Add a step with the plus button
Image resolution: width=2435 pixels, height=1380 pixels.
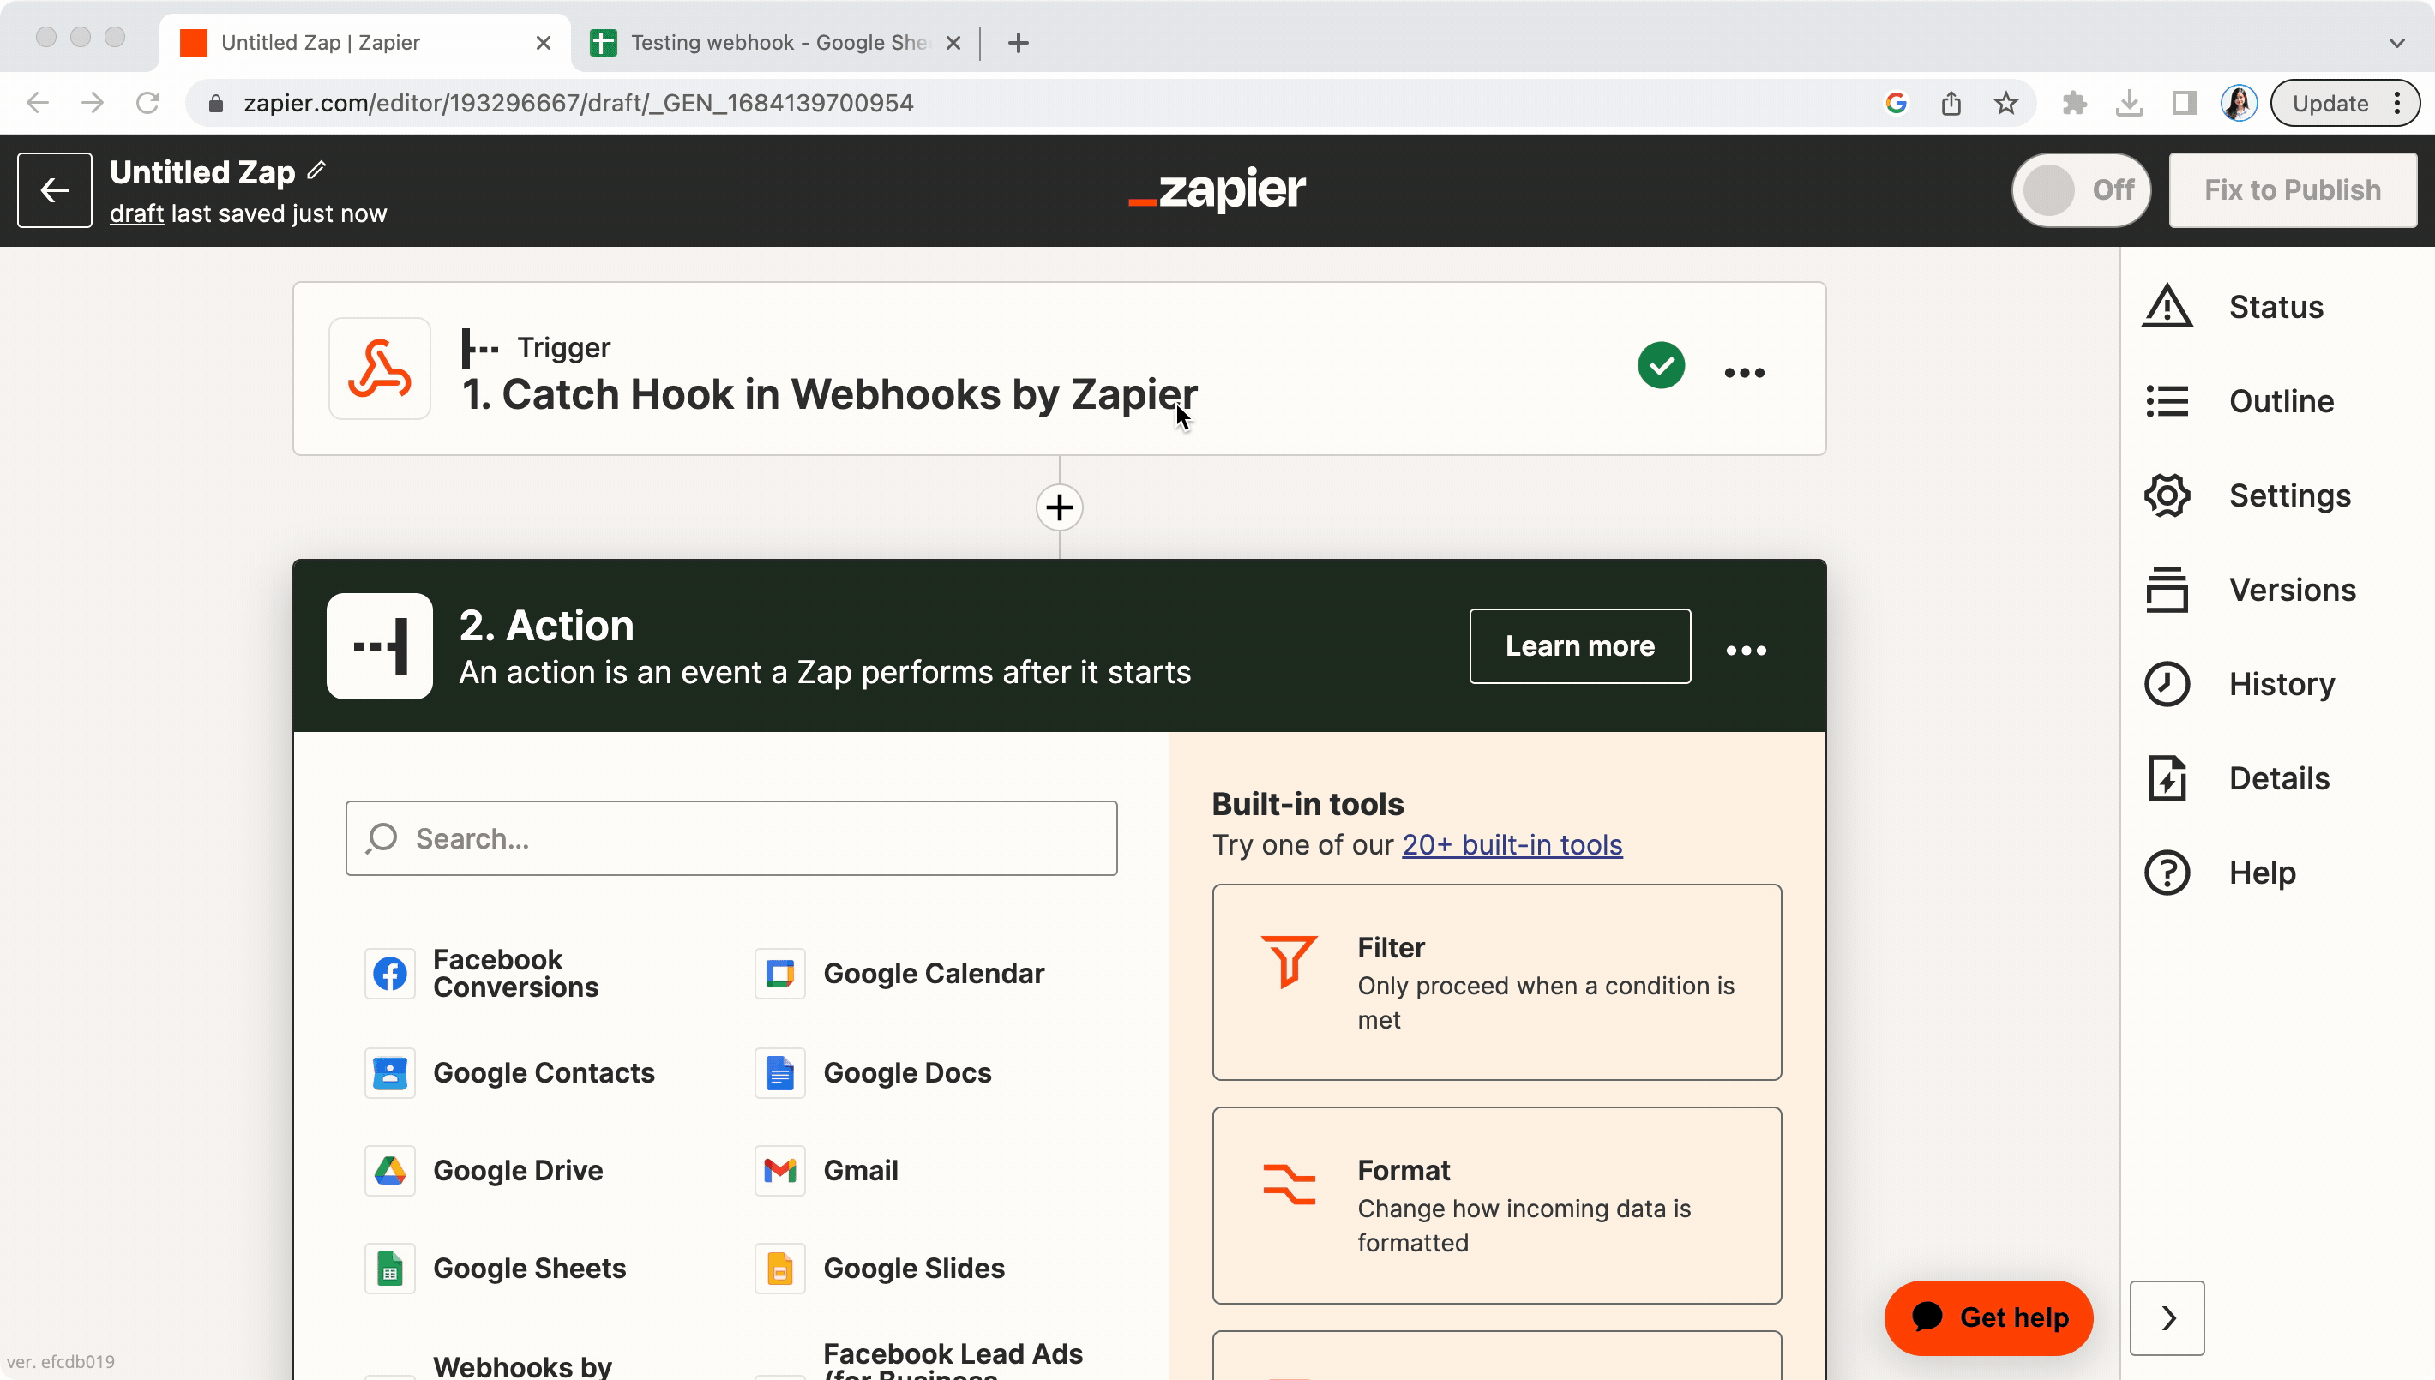[1059, 508]
